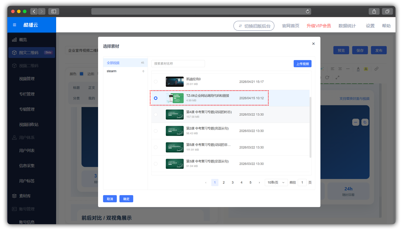The image size is (401, 230).
Task: Click the hamburger menu icon beside 酷播云
Action: tap(15, 25)
